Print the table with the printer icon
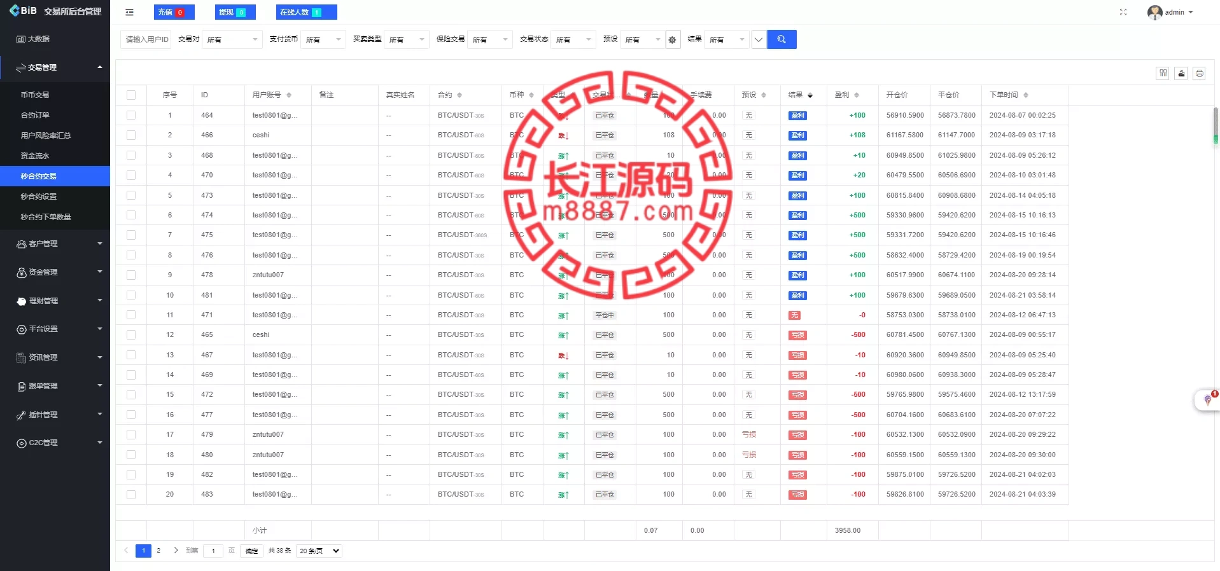 click(1199, 73)
